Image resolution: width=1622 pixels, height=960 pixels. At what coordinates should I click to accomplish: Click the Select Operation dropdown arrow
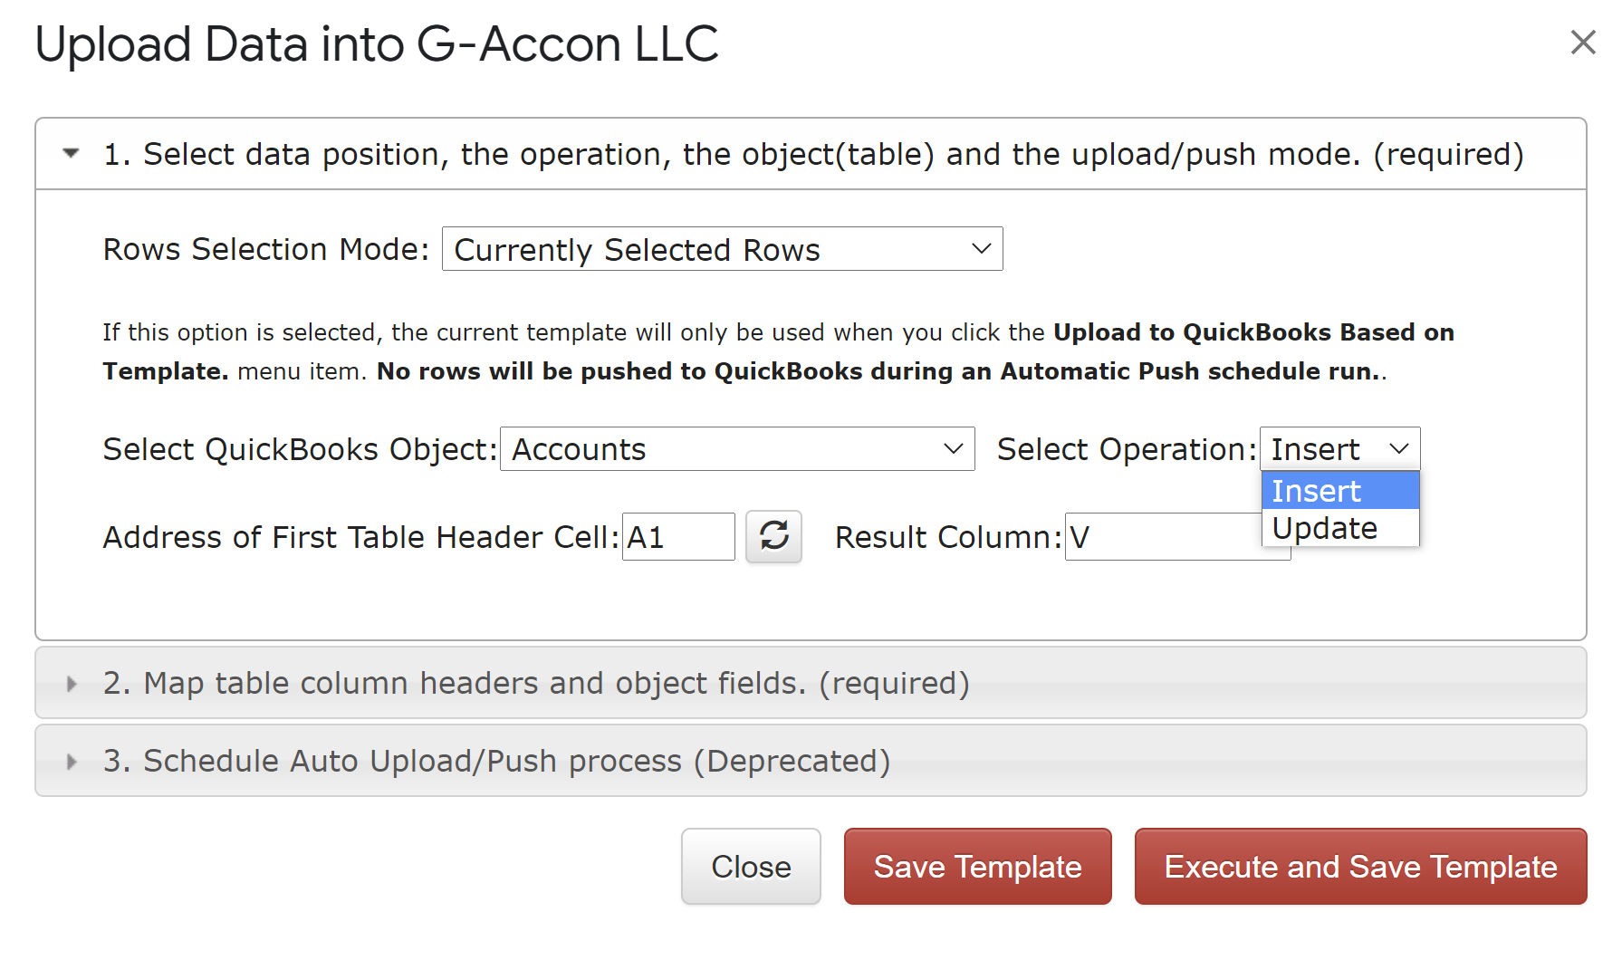[x=1398, y=449]
